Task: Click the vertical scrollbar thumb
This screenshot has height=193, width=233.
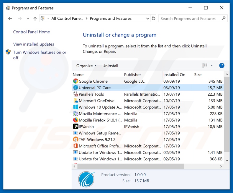Action: pos(227,114)
